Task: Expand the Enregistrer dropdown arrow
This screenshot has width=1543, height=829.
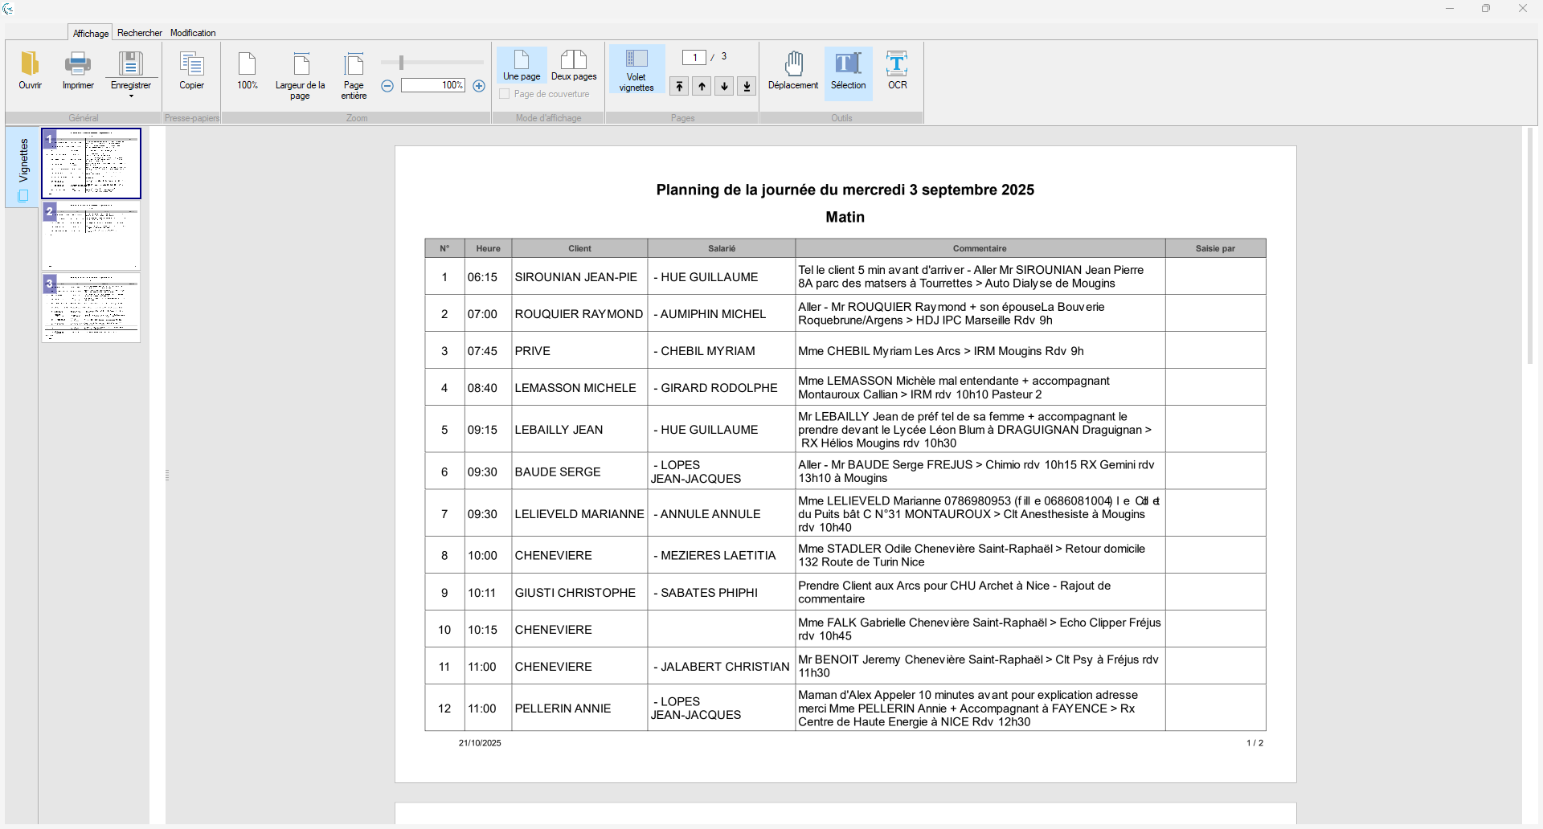Action: [131, 96]
